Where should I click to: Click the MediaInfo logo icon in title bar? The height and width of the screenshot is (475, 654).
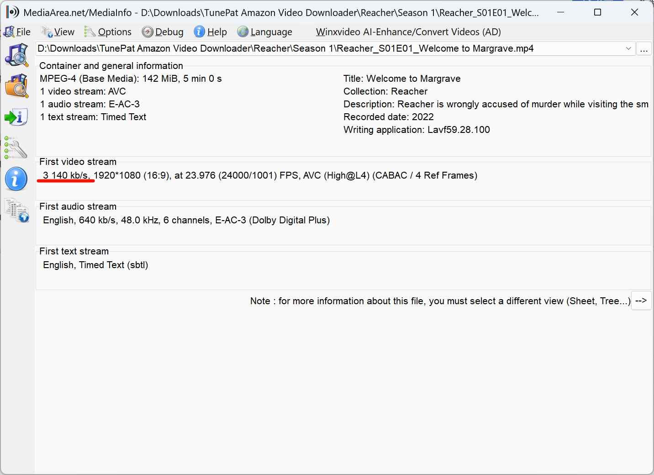[11, 12]
